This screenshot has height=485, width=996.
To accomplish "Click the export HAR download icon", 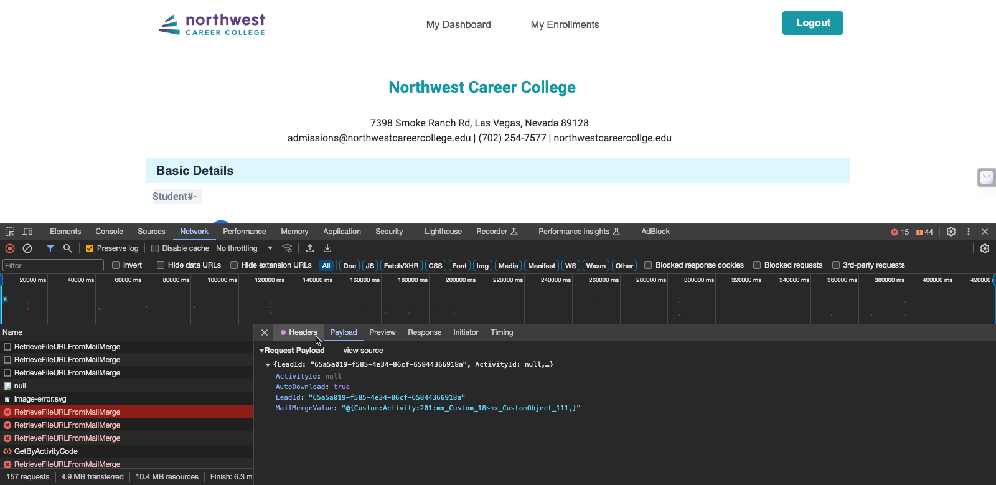I will point(327,248).
